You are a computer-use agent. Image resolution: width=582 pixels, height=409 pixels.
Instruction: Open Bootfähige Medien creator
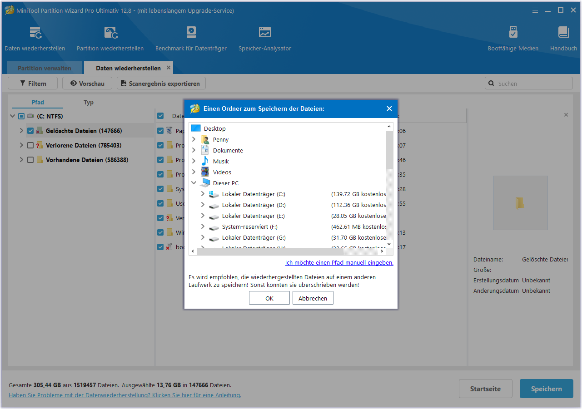click(513, 33)
